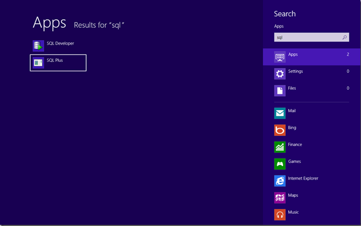This screenshot has height=226, width=361.
Task: Click the "Mail" label
Action: point(292,111)
